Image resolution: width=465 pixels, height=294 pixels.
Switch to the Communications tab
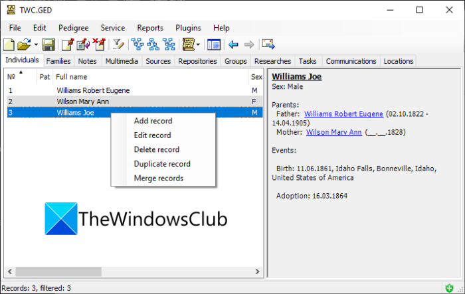click(x=351, y=61)
